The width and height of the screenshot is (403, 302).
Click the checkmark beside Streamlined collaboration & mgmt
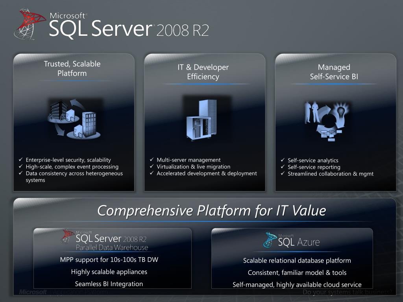pyautogui.click(x=283, y=173)
